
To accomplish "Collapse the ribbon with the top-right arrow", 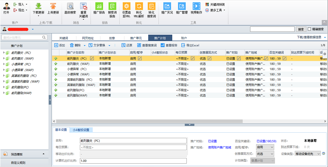I will click(324, 22).
